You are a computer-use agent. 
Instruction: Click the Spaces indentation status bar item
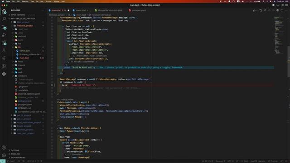(220, 161)
